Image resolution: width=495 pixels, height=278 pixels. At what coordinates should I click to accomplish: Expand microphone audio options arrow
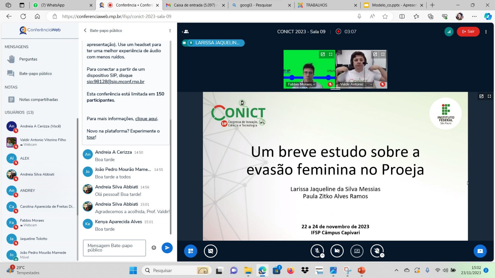click(322, 255)
